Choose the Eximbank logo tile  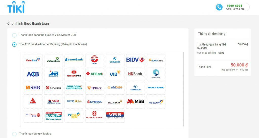click(115, 60)
